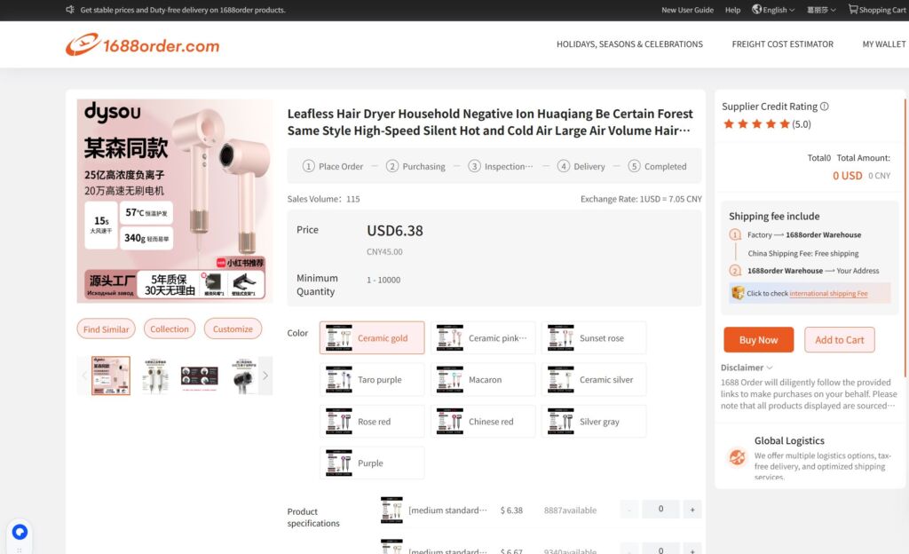Open the international shipping fee link
909x554 pixels.
coord(828,294)
